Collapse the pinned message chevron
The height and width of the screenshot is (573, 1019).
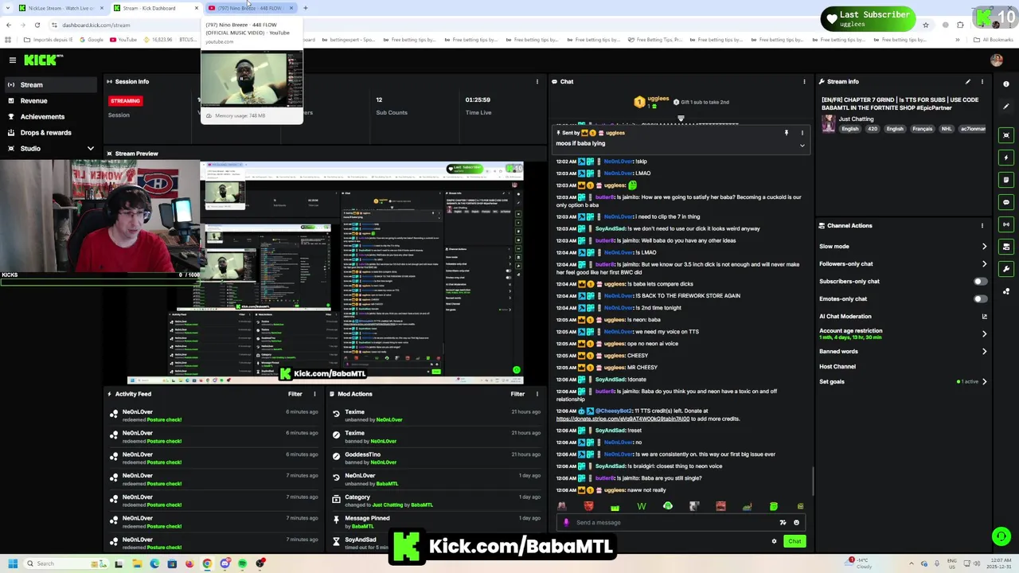pos(802,146)
